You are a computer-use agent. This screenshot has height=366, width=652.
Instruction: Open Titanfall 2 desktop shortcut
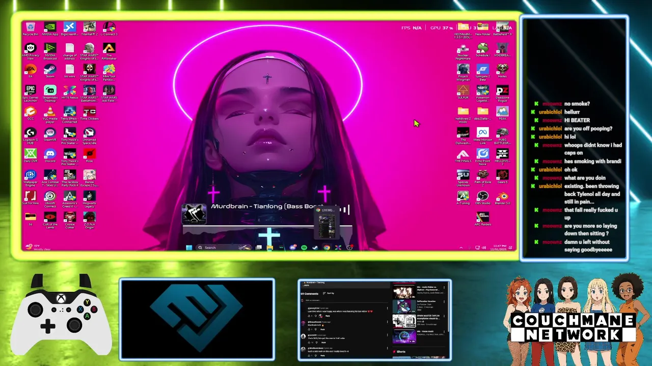tap(89, 28)
